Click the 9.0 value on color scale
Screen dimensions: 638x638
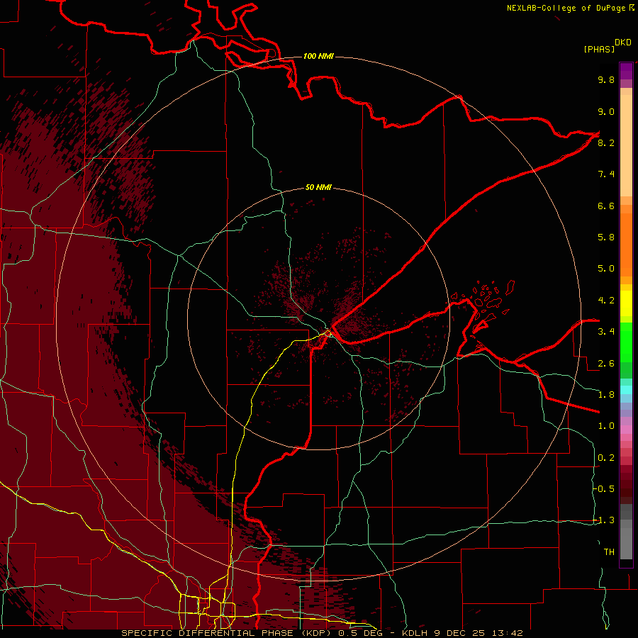pyautogui.click(x=606, y=111)
